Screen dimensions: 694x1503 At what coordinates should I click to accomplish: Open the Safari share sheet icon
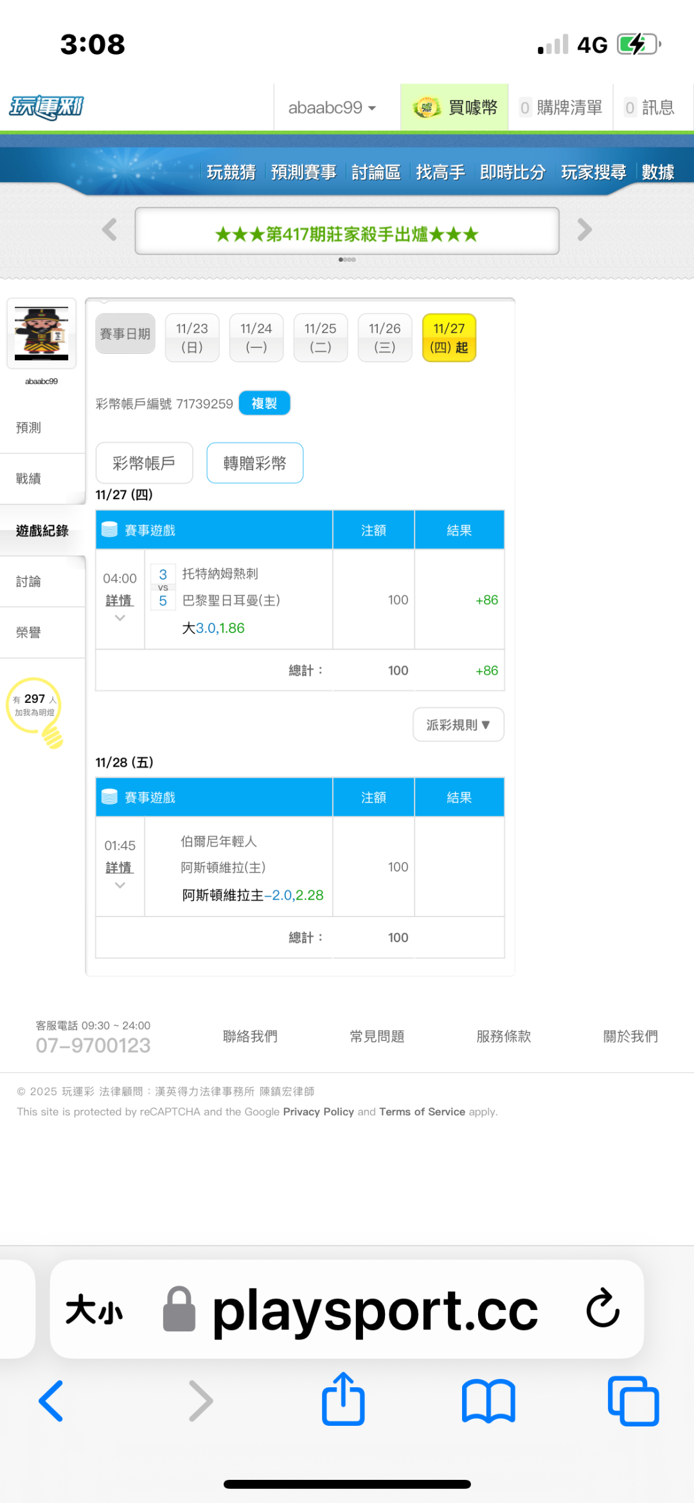343,1399
